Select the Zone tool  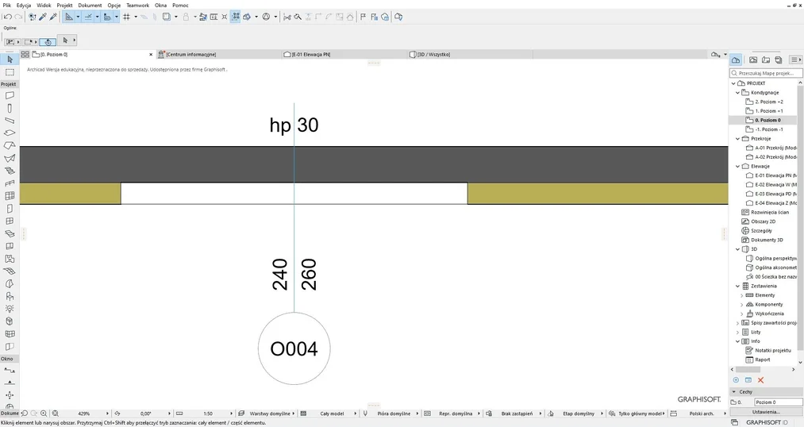coord(10,259)
